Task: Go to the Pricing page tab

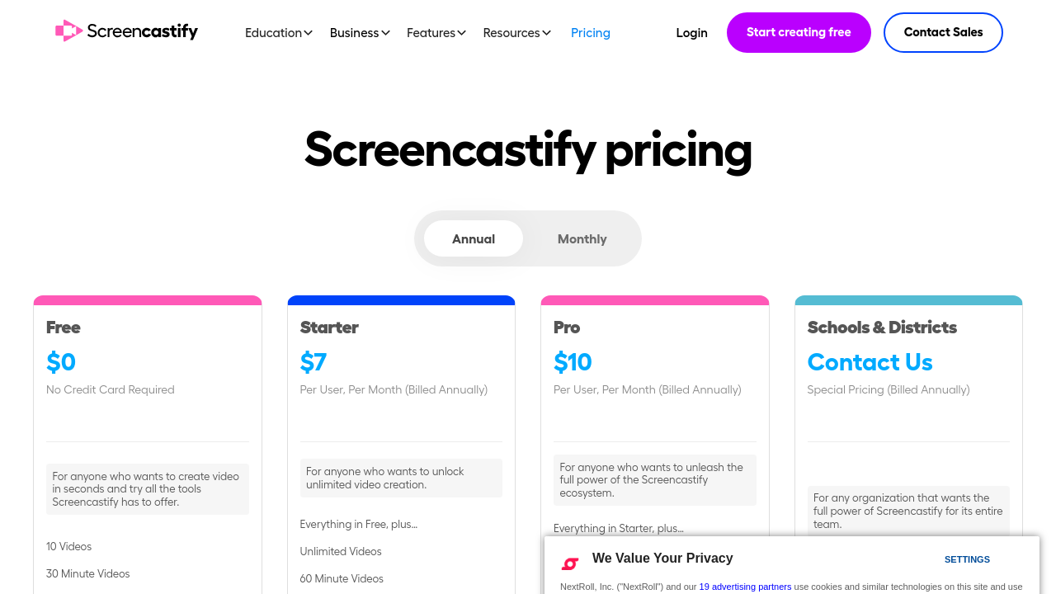Action: point(591,33)
